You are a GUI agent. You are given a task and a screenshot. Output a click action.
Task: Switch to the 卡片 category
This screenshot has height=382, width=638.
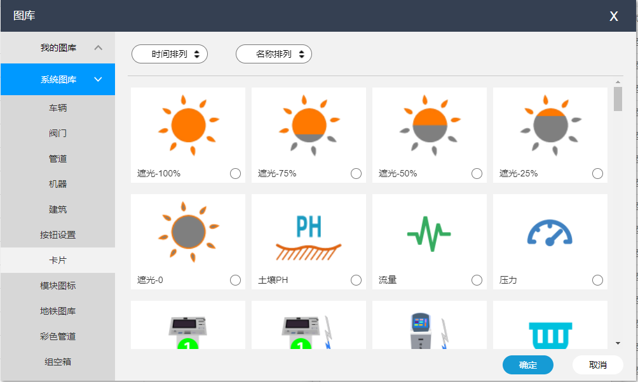click(x=58, y=260)
